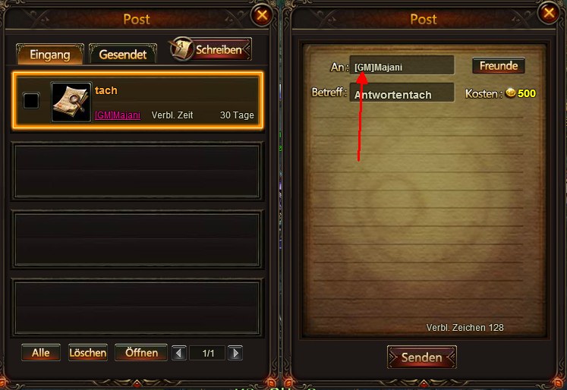Close the left Post inbox window
This screenshot has width=567, height=390.
point(262,15)
